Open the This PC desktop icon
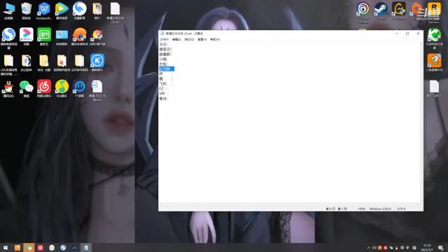The width and height of the screenshot is (448, 252). pos(8,11)
